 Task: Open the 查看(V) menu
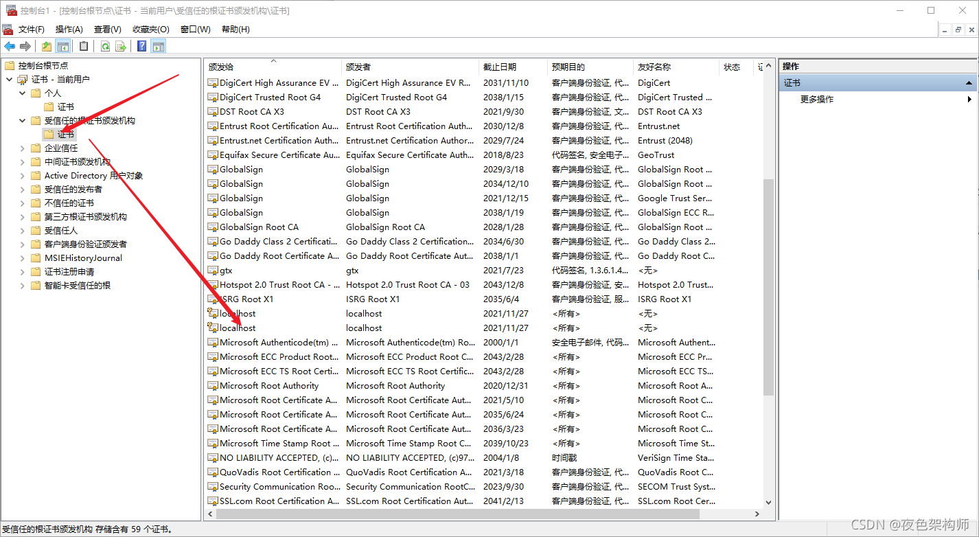click(x=108, y=29)
